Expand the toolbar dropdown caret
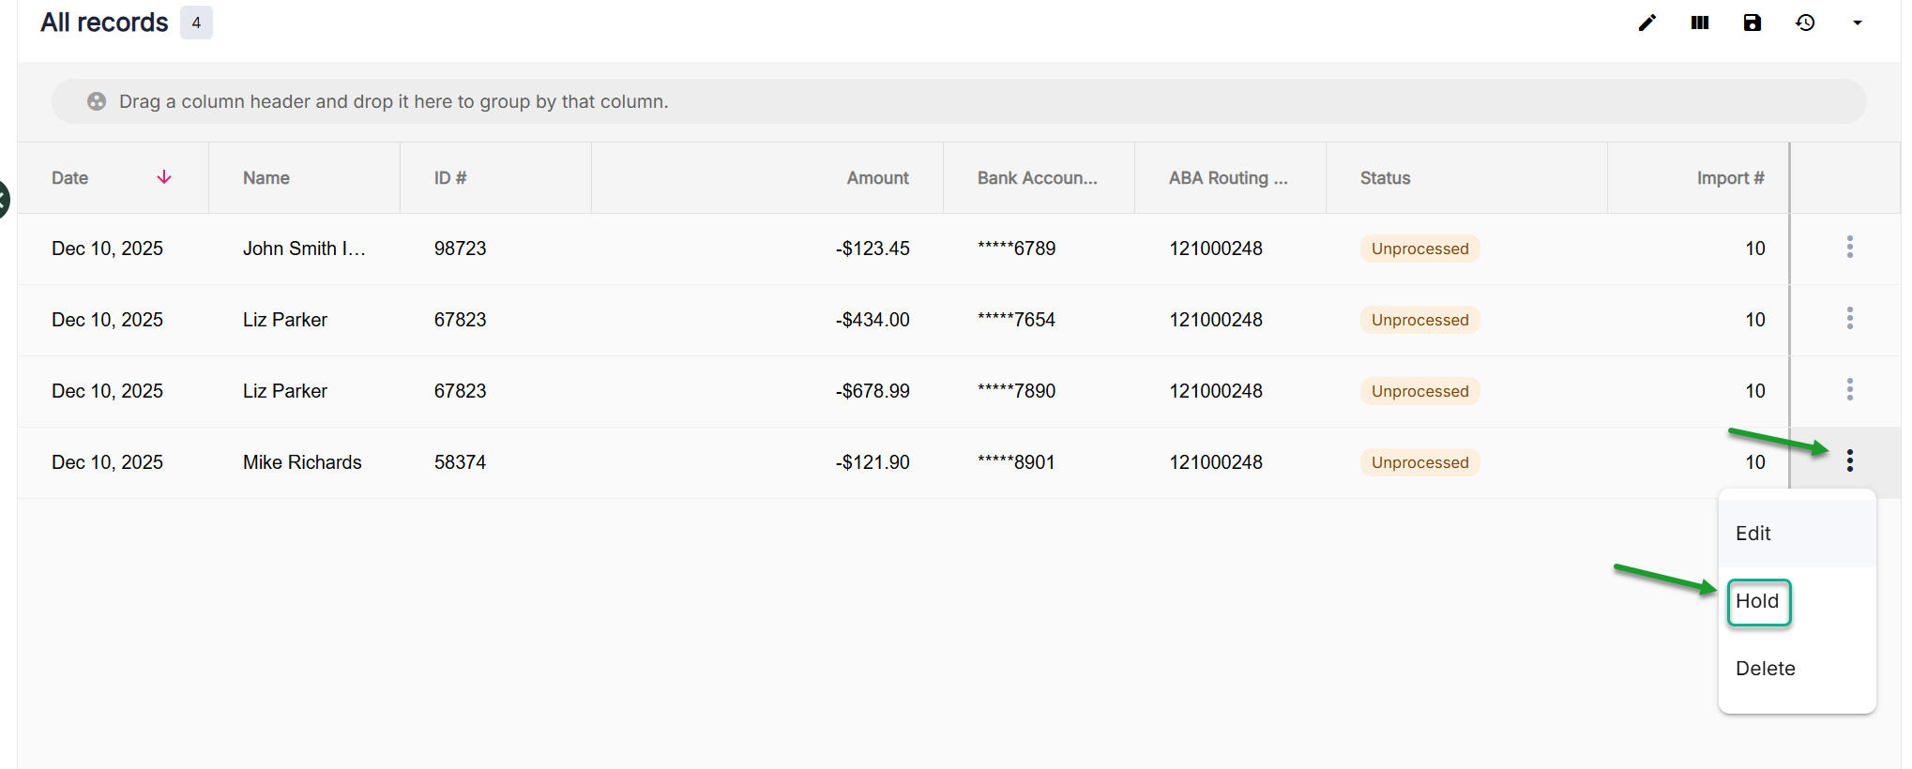Image resolution: width=1912 pixels, height=769 pixels. [1857, 23]
